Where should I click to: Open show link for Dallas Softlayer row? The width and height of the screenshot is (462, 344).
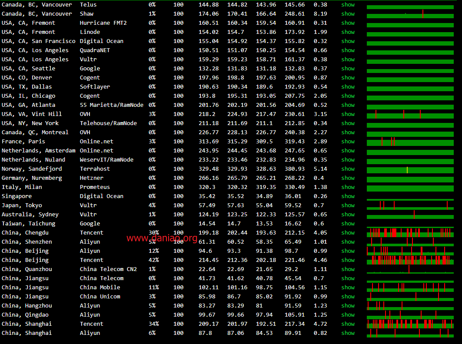click(348, 87)
